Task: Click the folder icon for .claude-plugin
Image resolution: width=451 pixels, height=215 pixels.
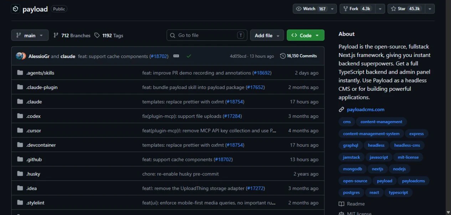Action: coord(20,87)
